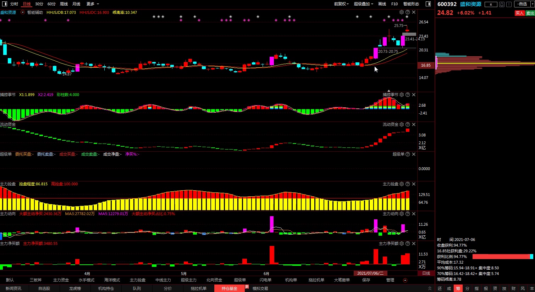This screenshot has width=535, height=292.
Task: Select the 60分 period
Action: 51,4
